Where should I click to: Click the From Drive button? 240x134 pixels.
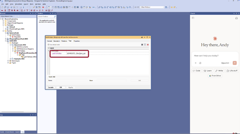[x=215, y=76]
